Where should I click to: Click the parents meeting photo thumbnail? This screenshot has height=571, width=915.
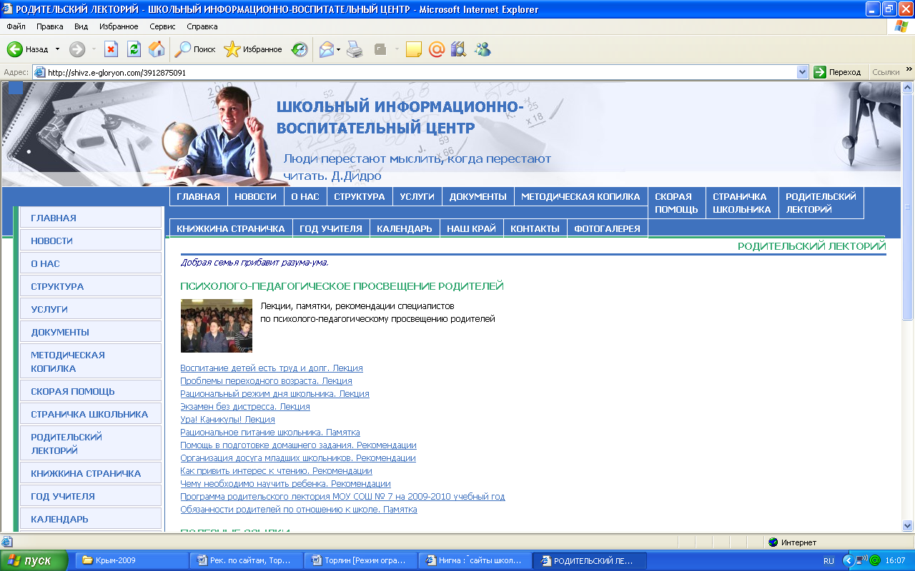point(217,325)
